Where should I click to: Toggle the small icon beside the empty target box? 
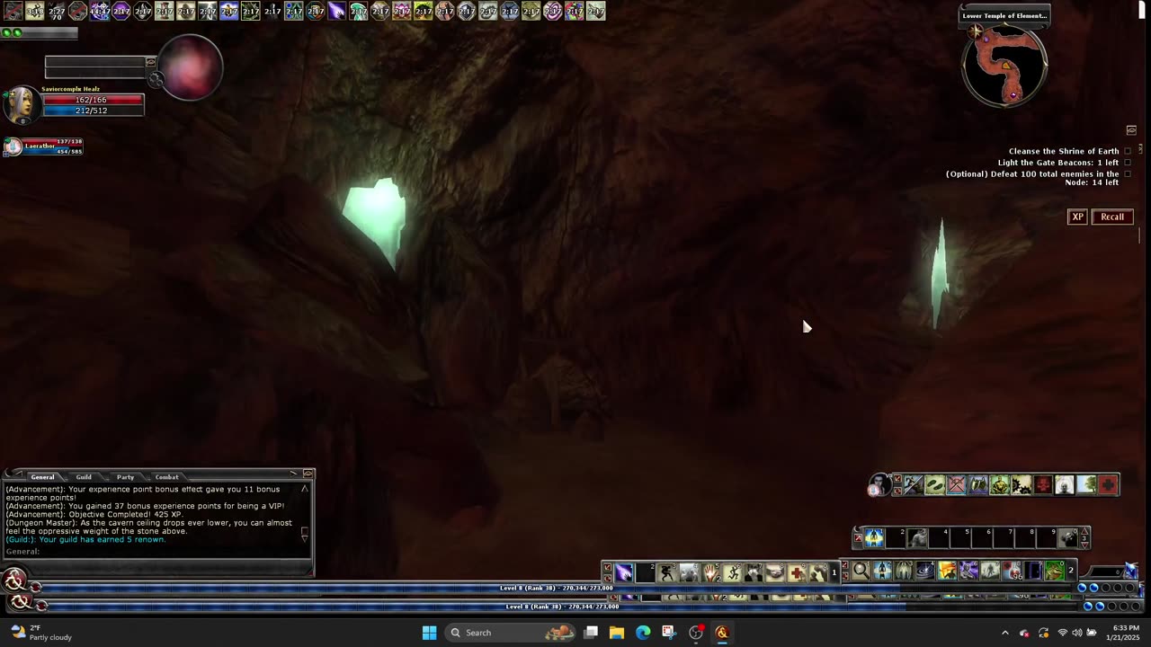click(150, 62)
